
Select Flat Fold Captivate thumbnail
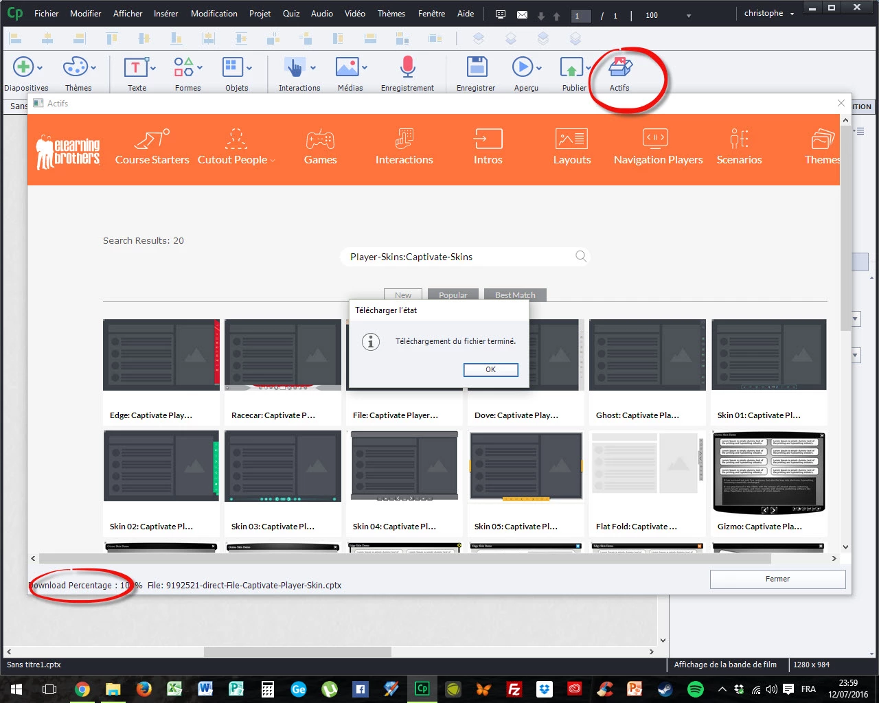[648, 466]
